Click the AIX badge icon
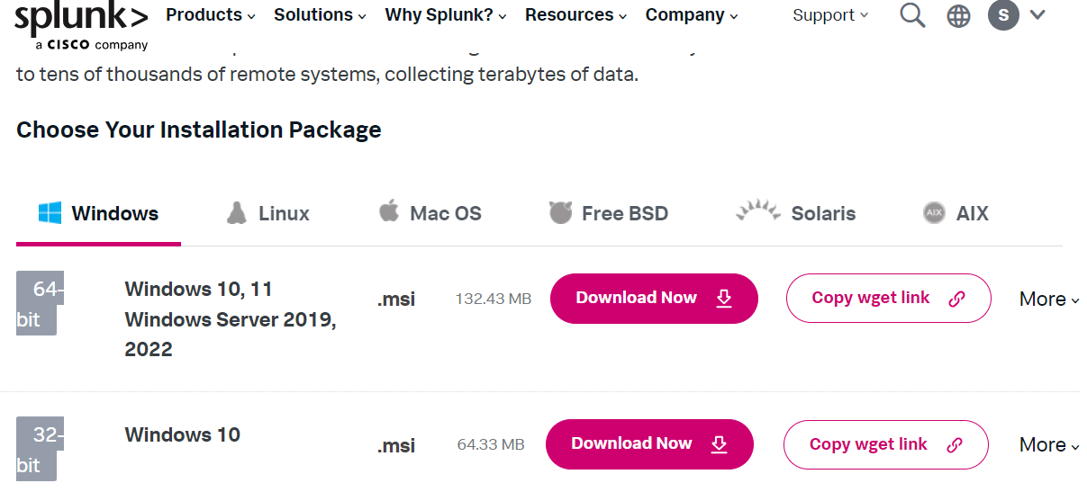This screenshot has height=501, width=1087. (x=934, y=213)
